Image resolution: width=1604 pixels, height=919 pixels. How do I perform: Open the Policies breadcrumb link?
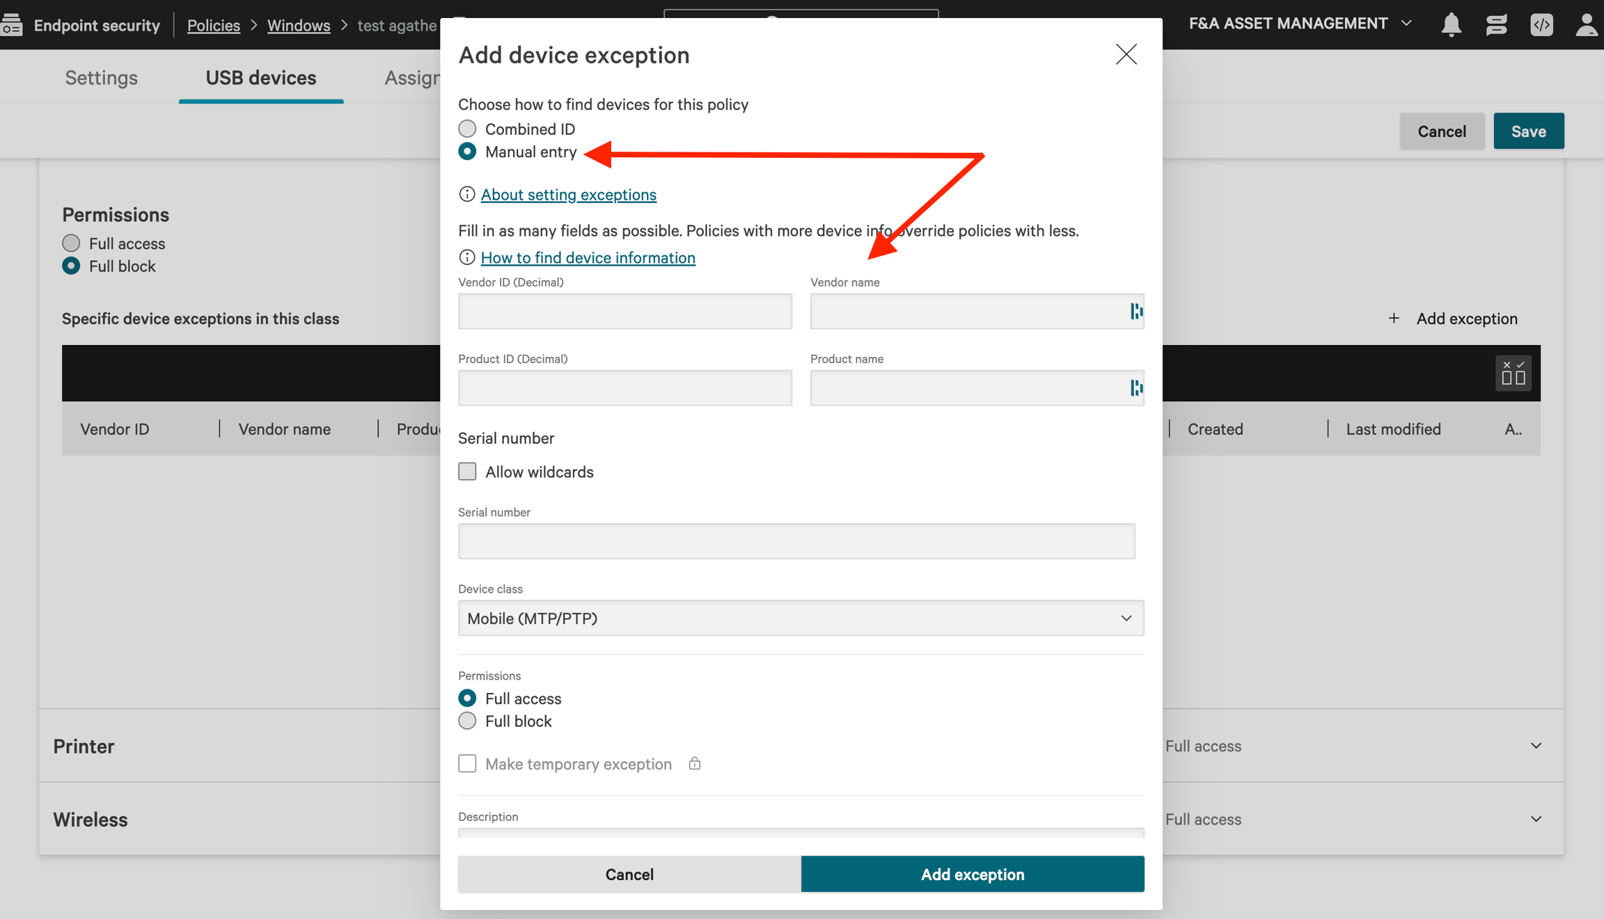click(213, 25)
